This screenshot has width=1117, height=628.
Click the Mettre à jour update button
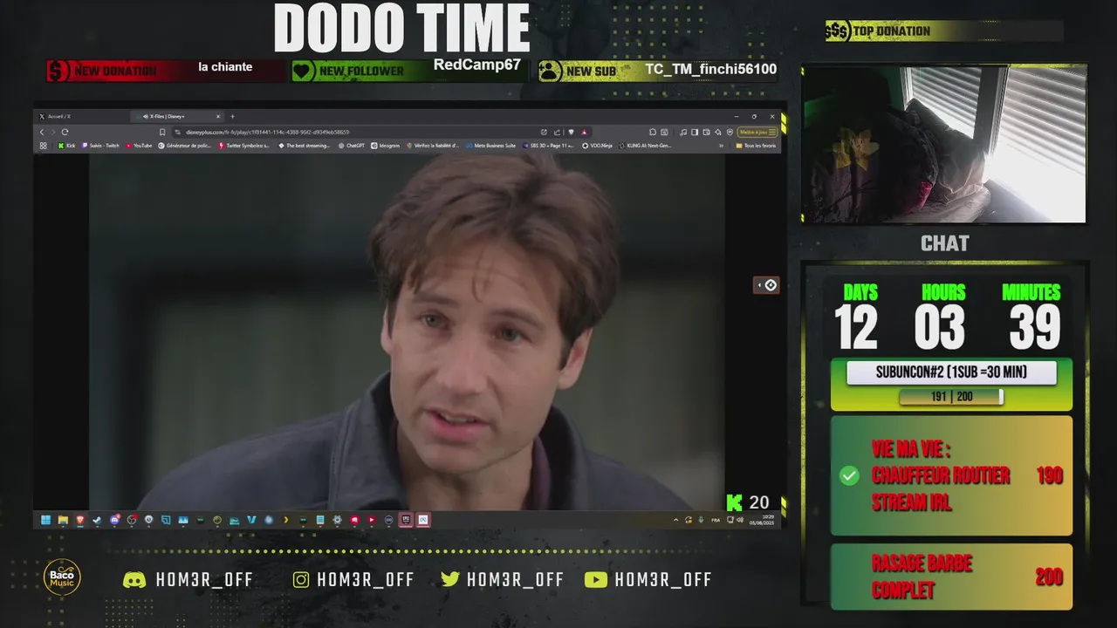point(757,132)
